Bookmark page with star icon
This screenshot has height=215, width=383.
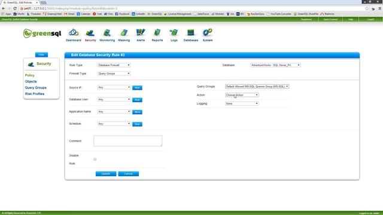[367, 8]
